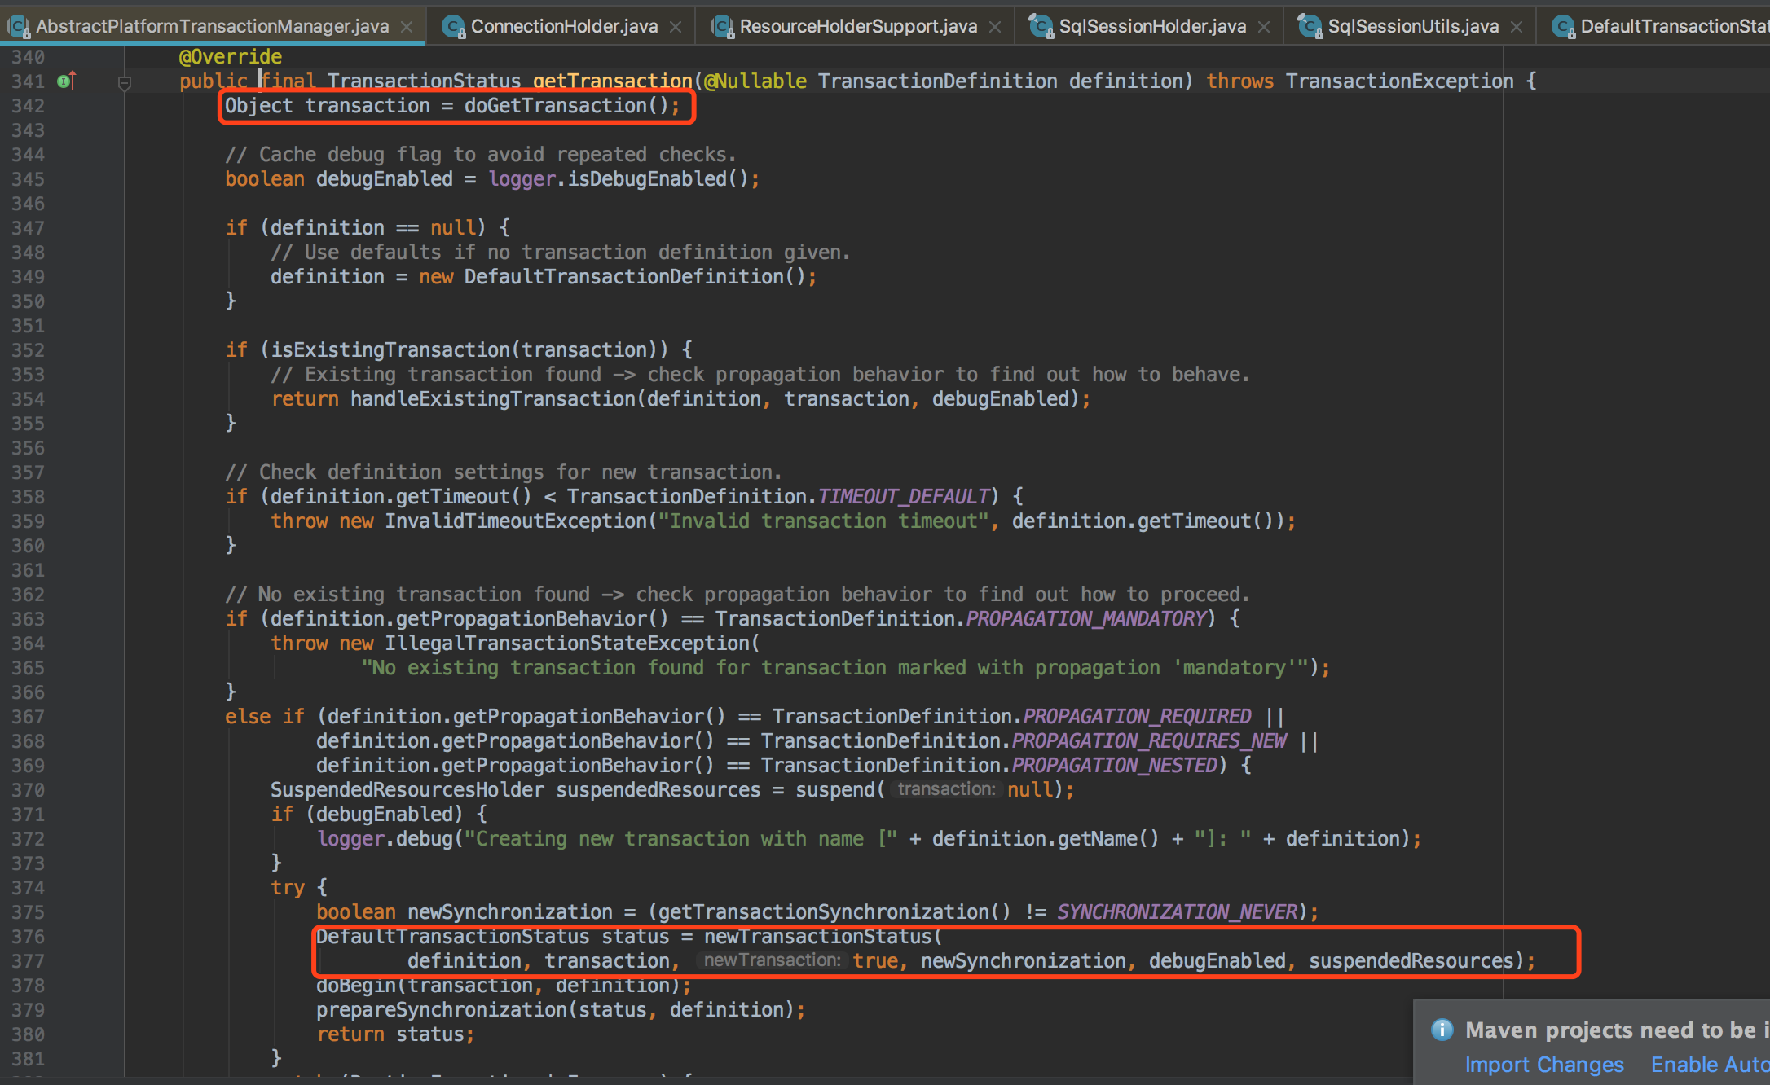The height and width of the screenshot is (1085, 1770).
Task: Click line number 376 in gutter
Action: click(29, 937)
